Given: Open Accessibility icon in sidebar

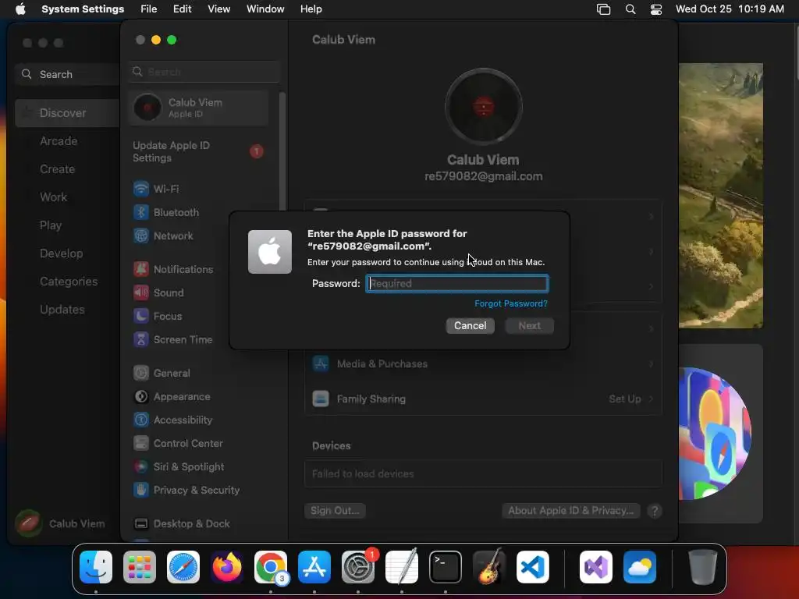Looking at the screenshot, I should tap(141, 420).
